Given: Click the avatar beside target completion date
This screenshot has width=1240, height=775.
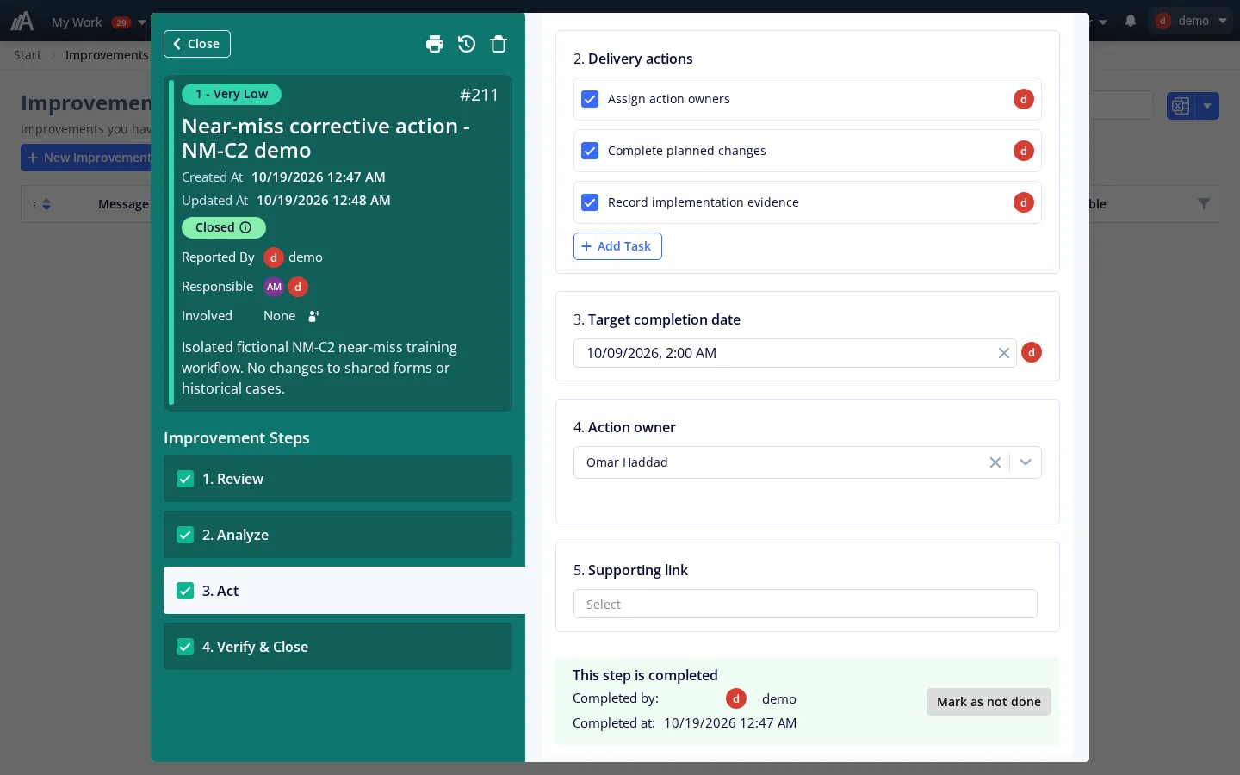Looking at the screenshot, I should (1031, 352).
